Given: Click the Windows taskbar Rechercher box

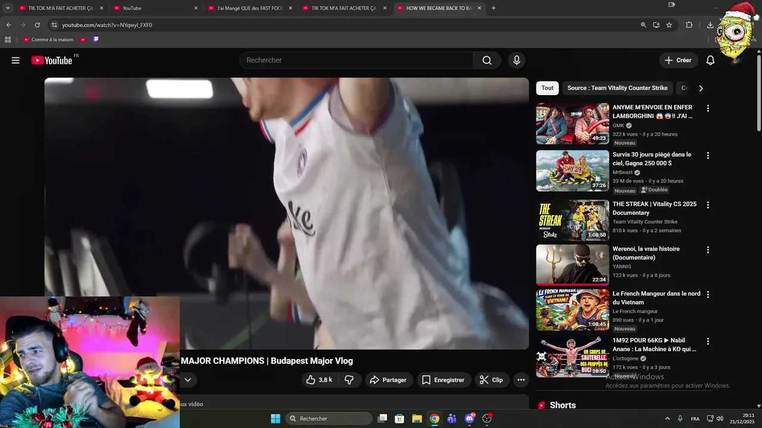Looking at the screenshot, I should tap(329, 418).
